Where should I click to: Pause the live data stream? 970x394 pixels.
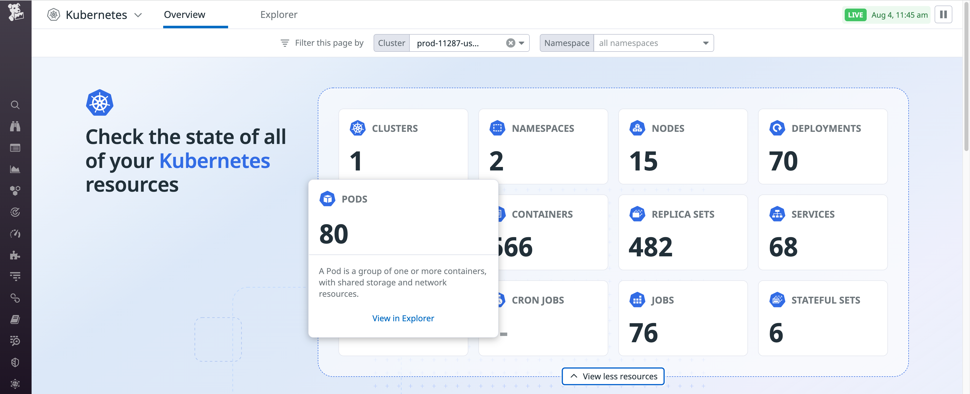point(944,14)
